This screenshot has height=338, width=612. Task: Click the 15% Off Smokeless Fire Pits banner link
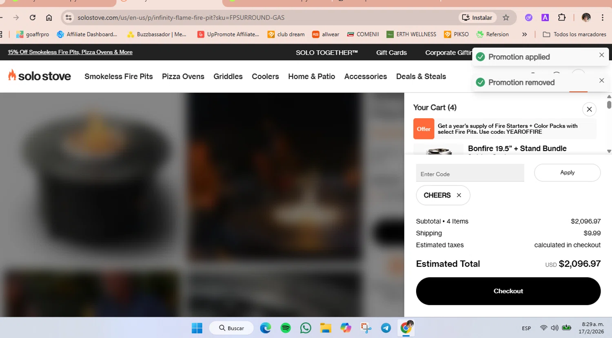click(x=70, y=52)
